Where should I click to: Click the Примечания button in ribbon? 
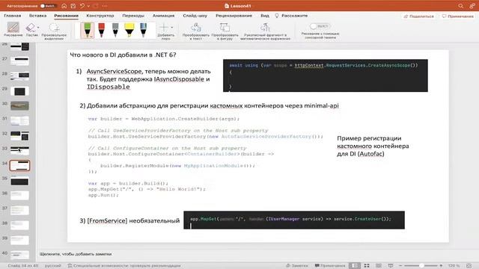[458, 16]
